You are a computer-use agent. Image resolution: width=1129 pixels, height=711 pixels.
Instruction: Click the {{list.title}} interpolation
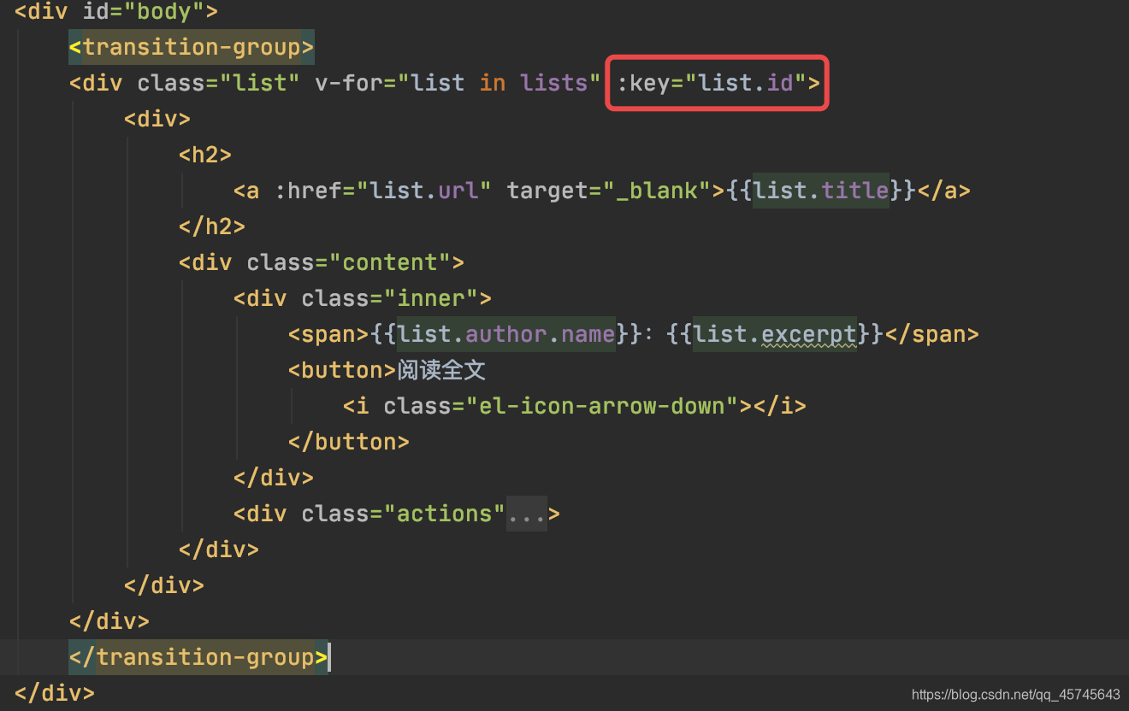click(x=821, y=191)
